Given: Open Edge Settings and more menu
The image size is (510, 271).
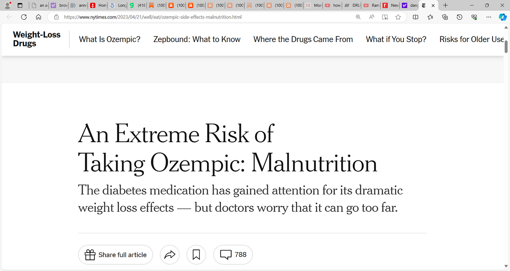Looking at the screenshot, I should coord(489,17).
